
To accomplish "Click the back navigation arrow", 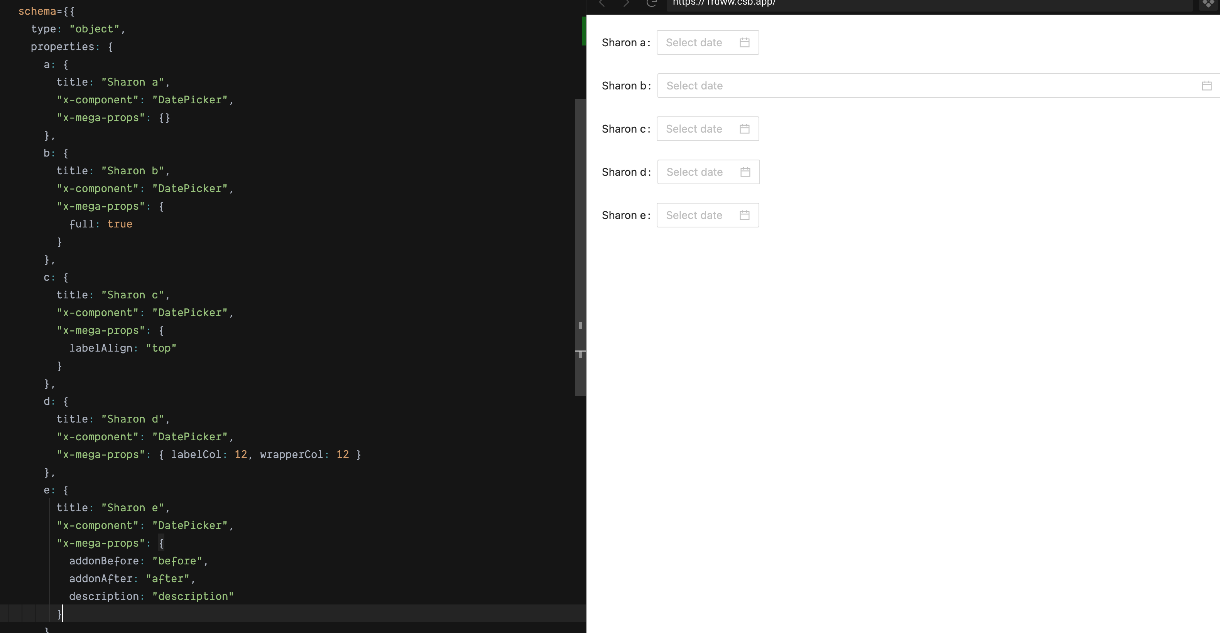I will 602,3.
